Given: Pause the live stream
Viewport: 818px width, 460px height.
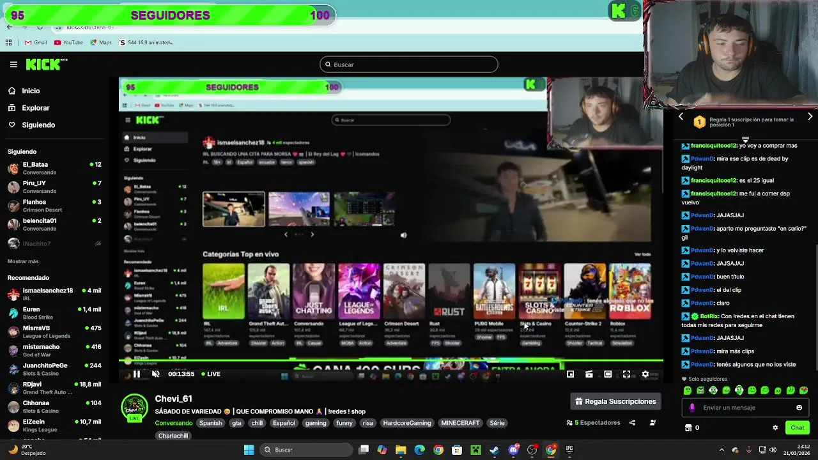Looking at the screenshot, I should tap(136, 374).
